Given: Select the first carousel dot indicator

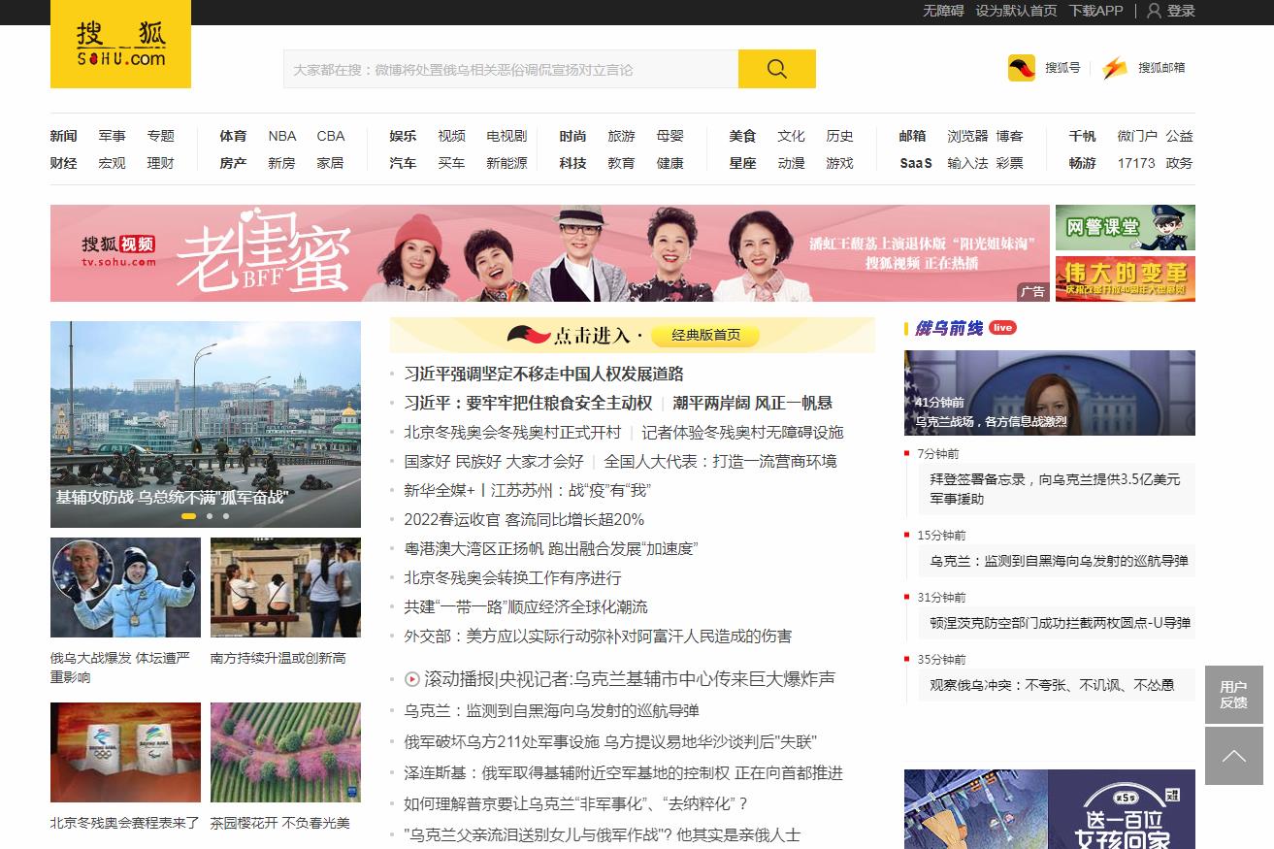Looking at the screenshot, I should [188, 516].
